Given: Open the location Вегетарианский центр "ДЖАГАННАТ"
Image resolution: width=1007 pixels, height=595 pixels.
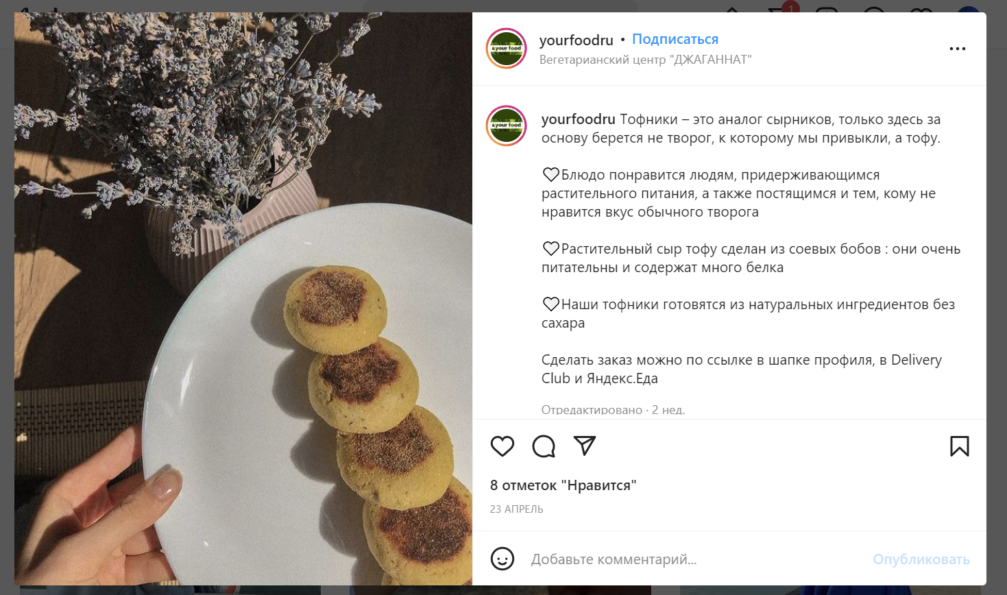Looking at the screenshot, I should tap(645, 60).
